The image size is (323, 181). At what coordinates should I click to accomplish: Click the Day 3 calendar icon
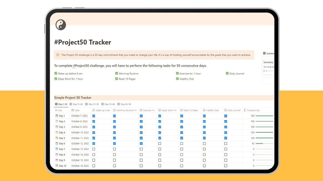point(57,127)
